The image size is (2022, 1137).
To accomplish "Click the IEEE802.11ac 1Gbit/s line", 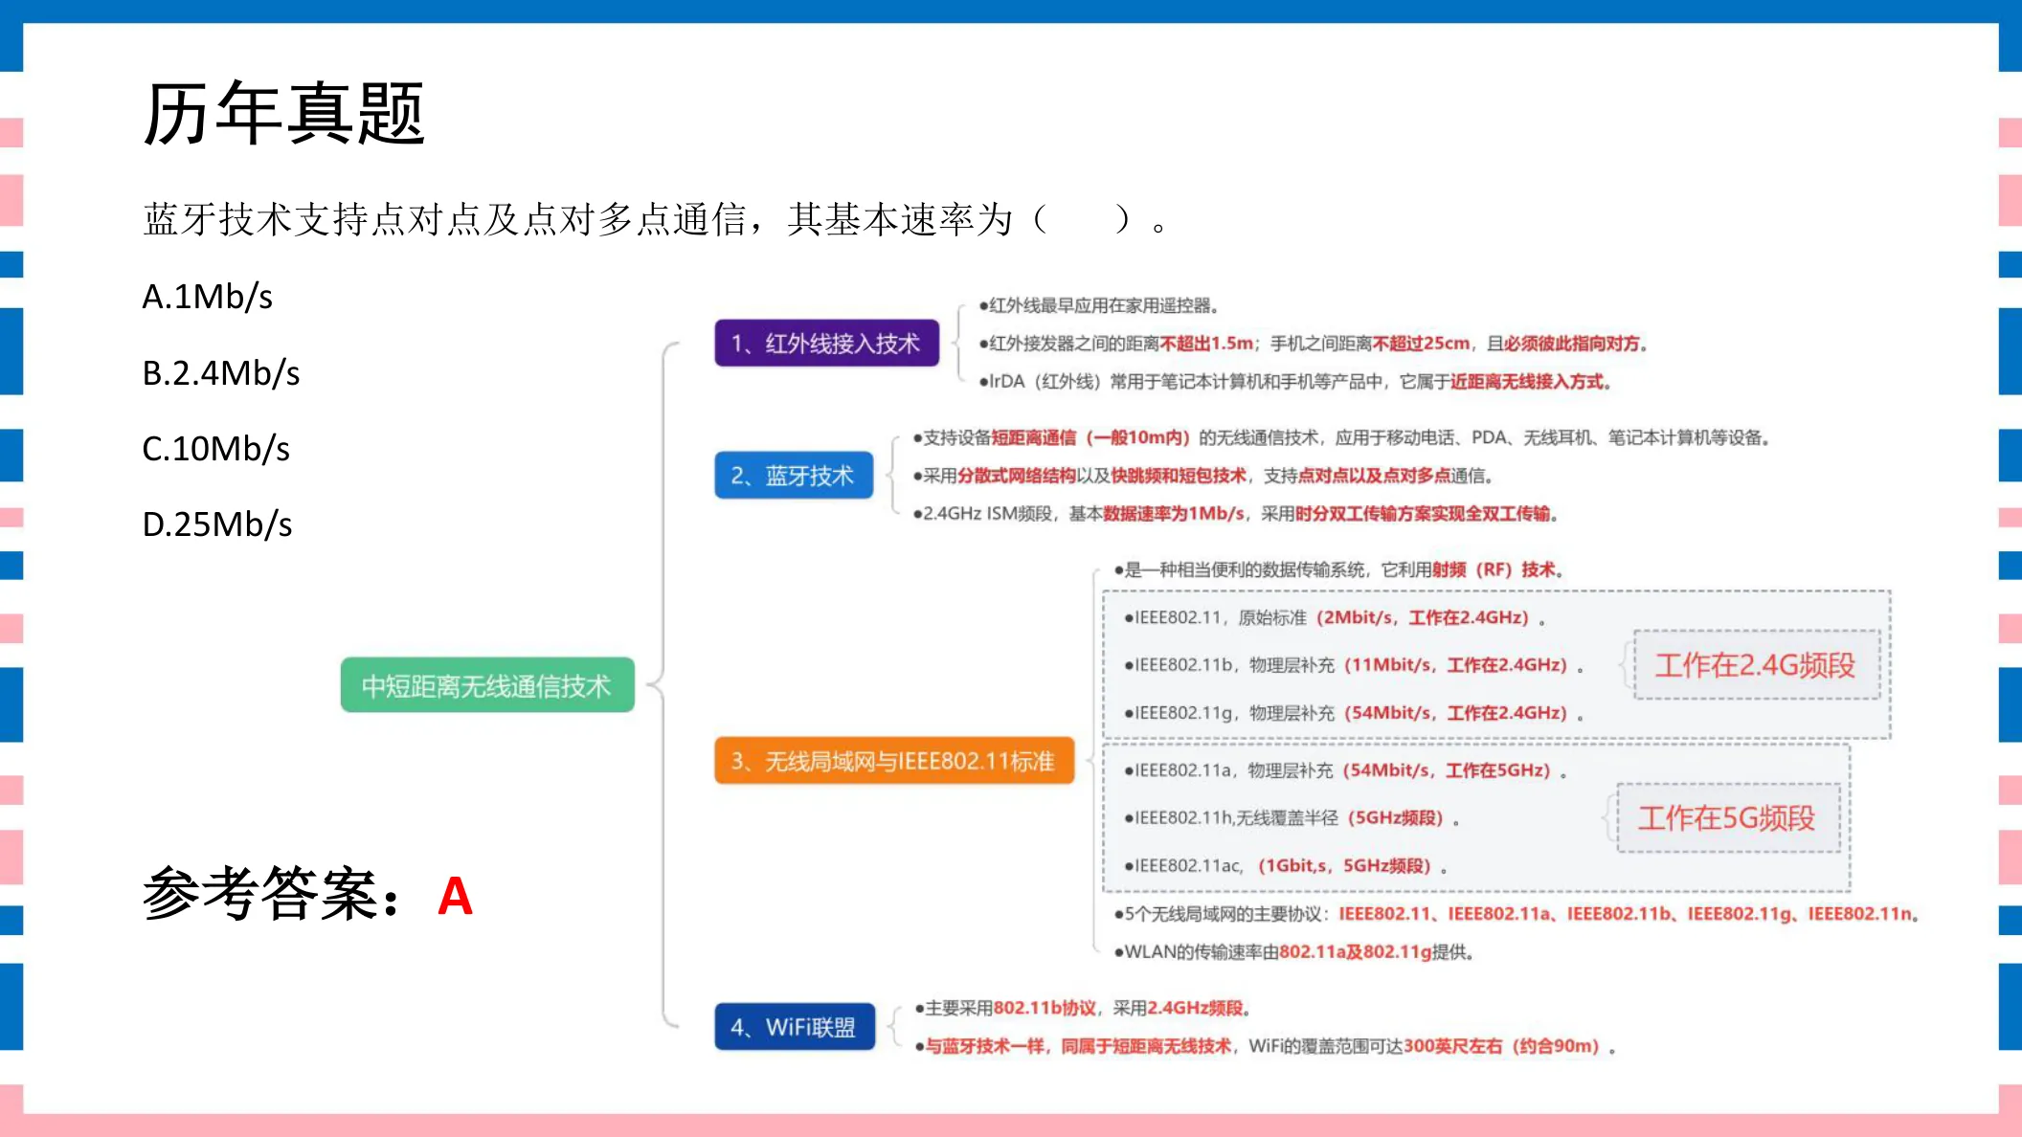I will 1286,866.
